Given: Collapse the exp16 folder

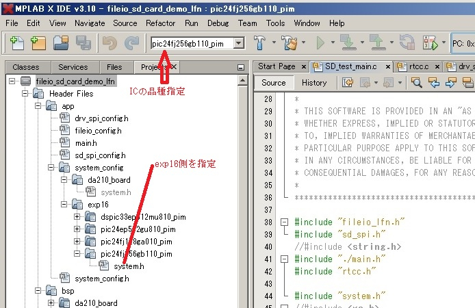Looking at the screenshot, I should (64, 204).
